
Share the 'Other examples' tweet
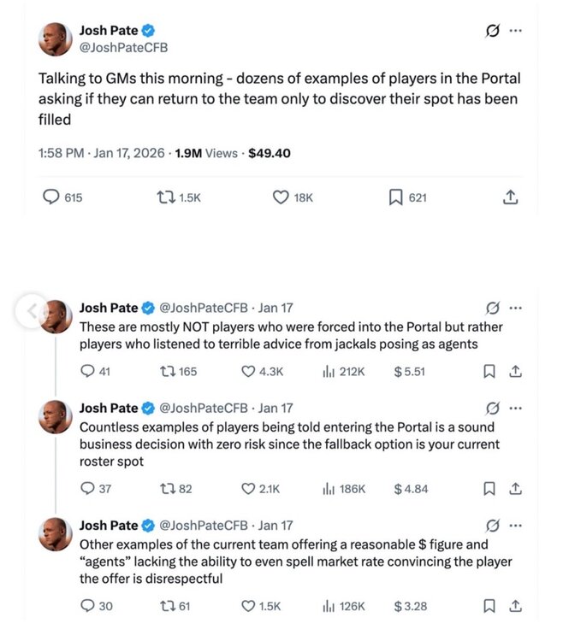pyautogui.click(x=515, y=606)
